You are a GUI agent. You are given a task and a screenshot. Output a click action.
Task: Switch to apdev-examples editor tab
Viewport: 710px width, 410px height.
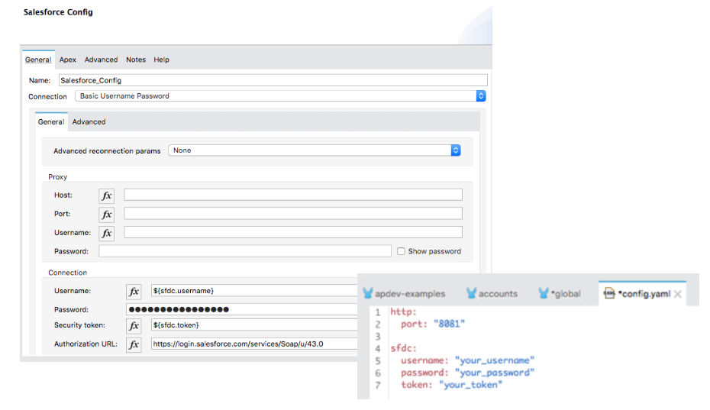(x=405, y=294)
